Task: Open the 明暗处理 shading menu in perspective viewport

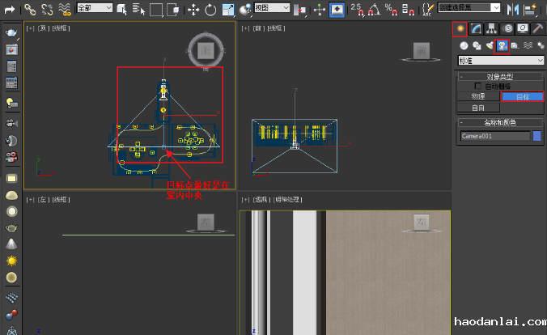Action: pos(288,200)
